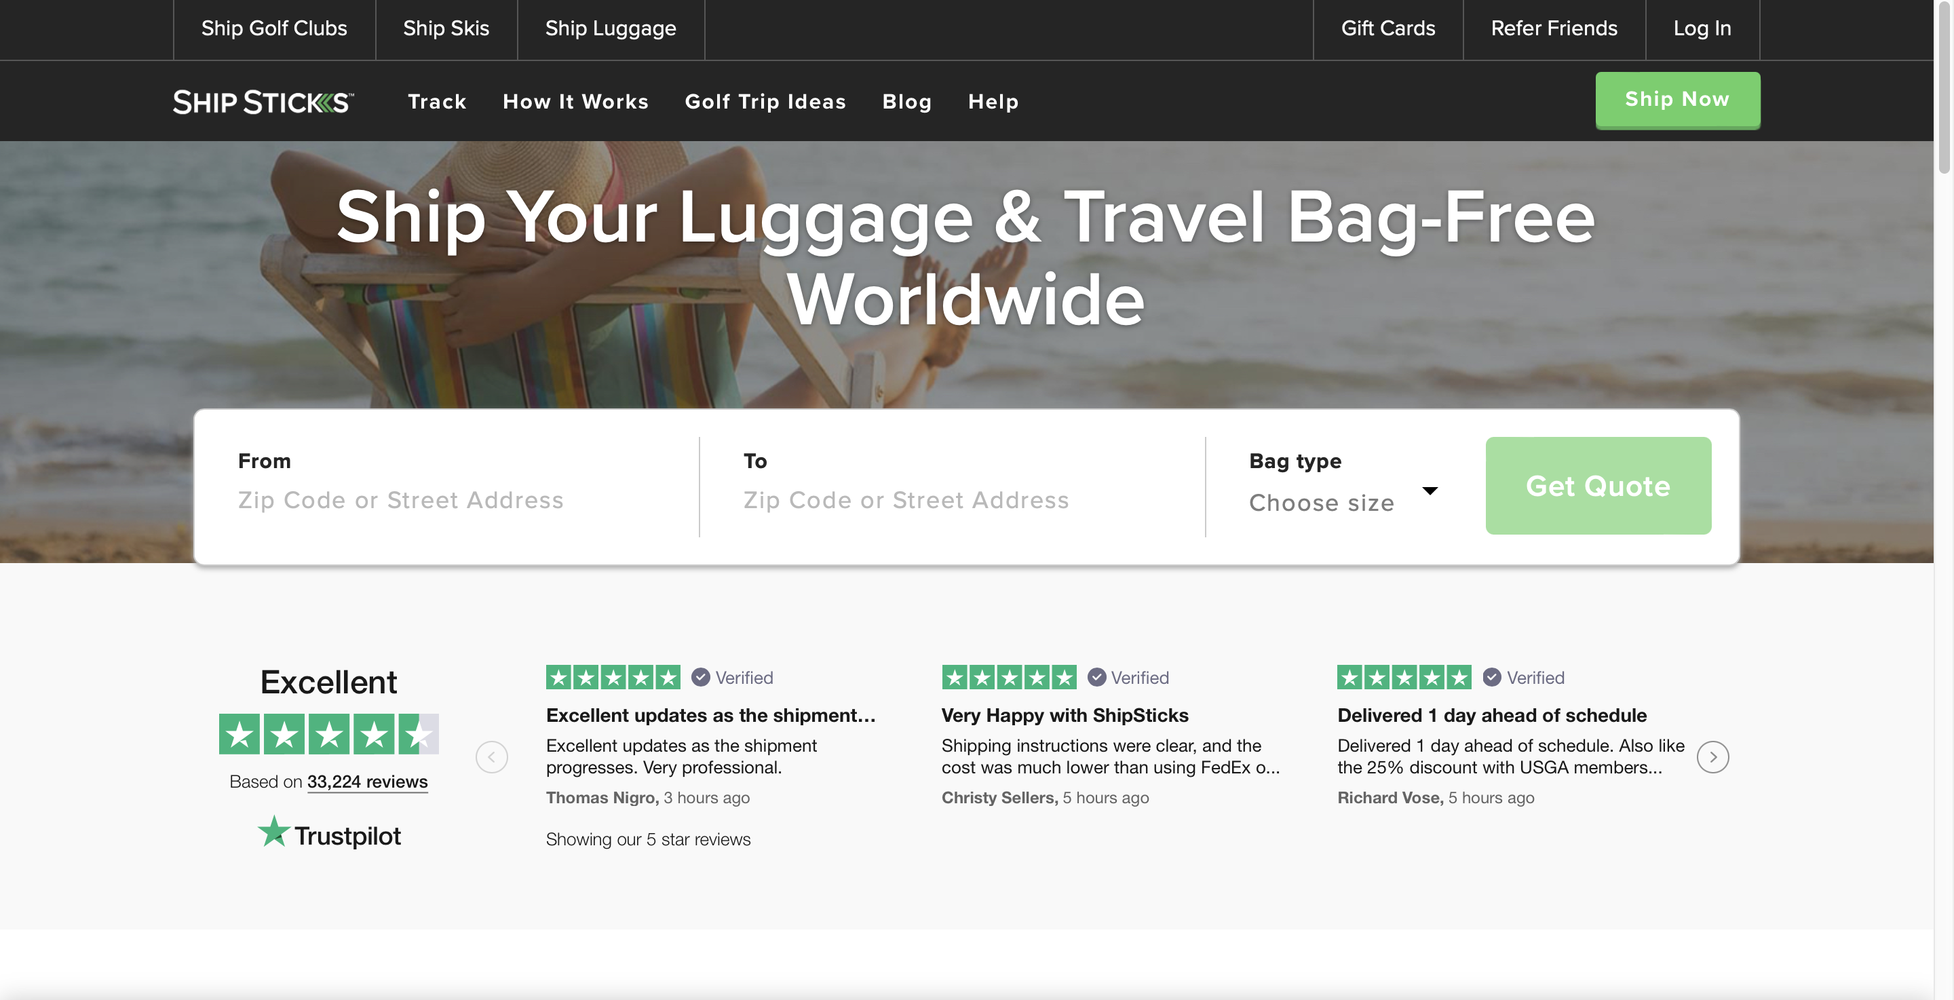Screen dimensions: 1954x1000
Task: Click the five stars on Richard Vose's review
Action: [1404, 677]
